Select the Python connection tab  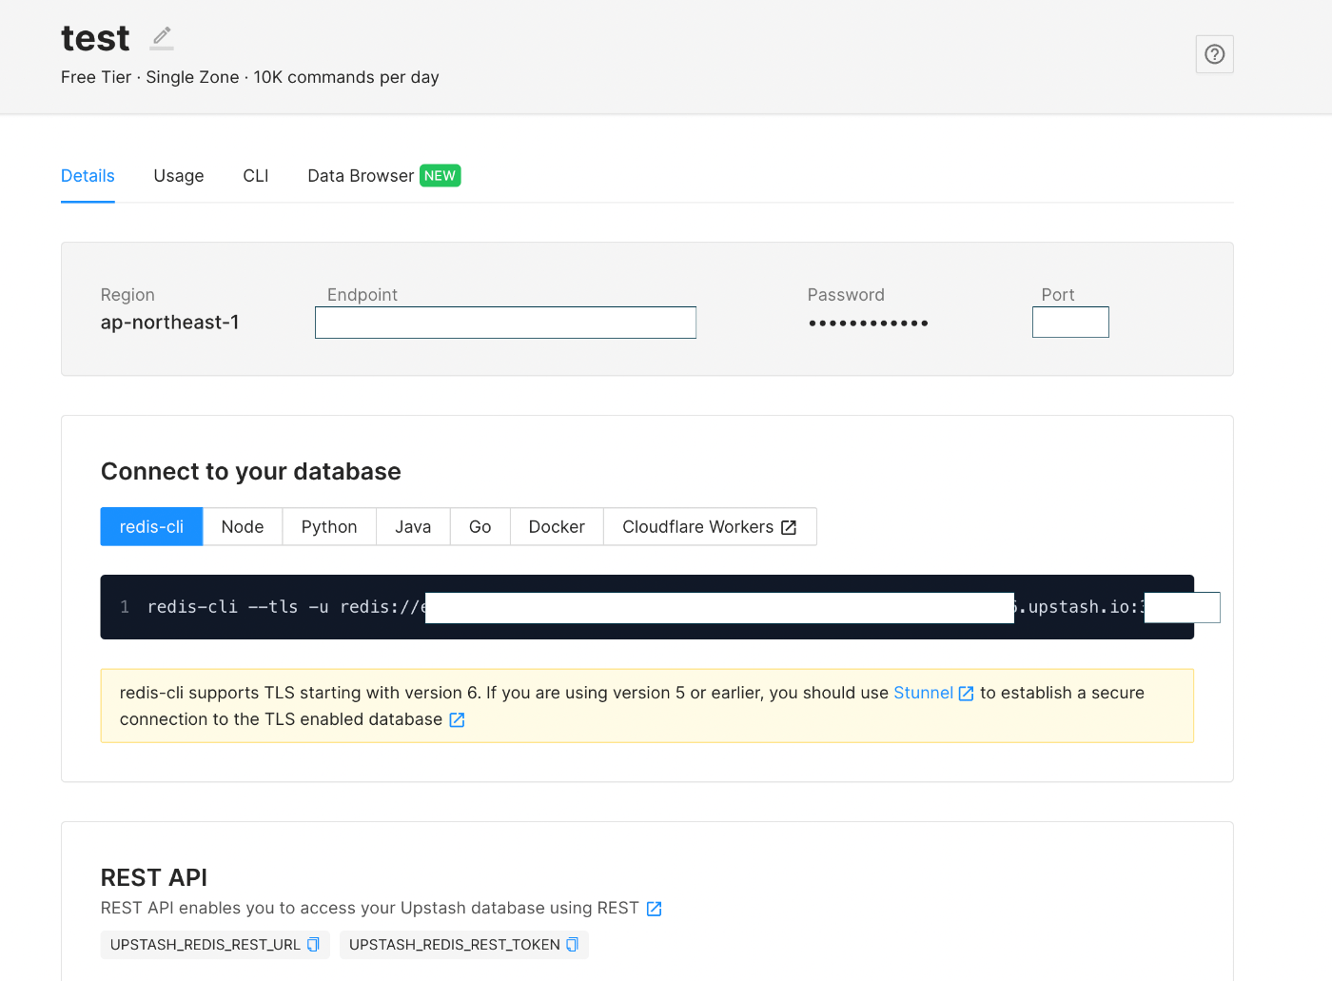(x=329, y=527)
